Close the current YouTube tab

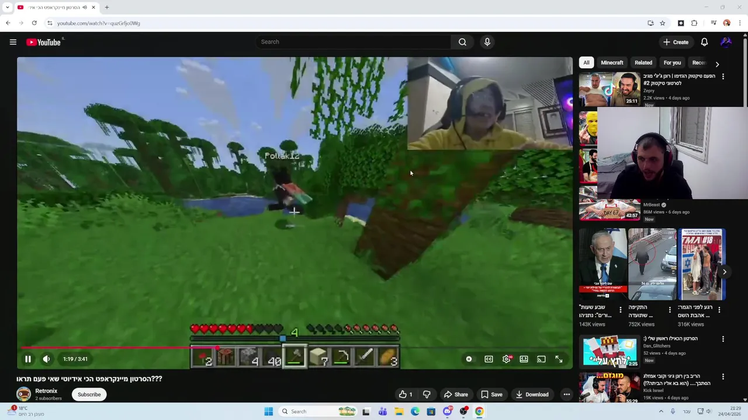click(93, 8)
